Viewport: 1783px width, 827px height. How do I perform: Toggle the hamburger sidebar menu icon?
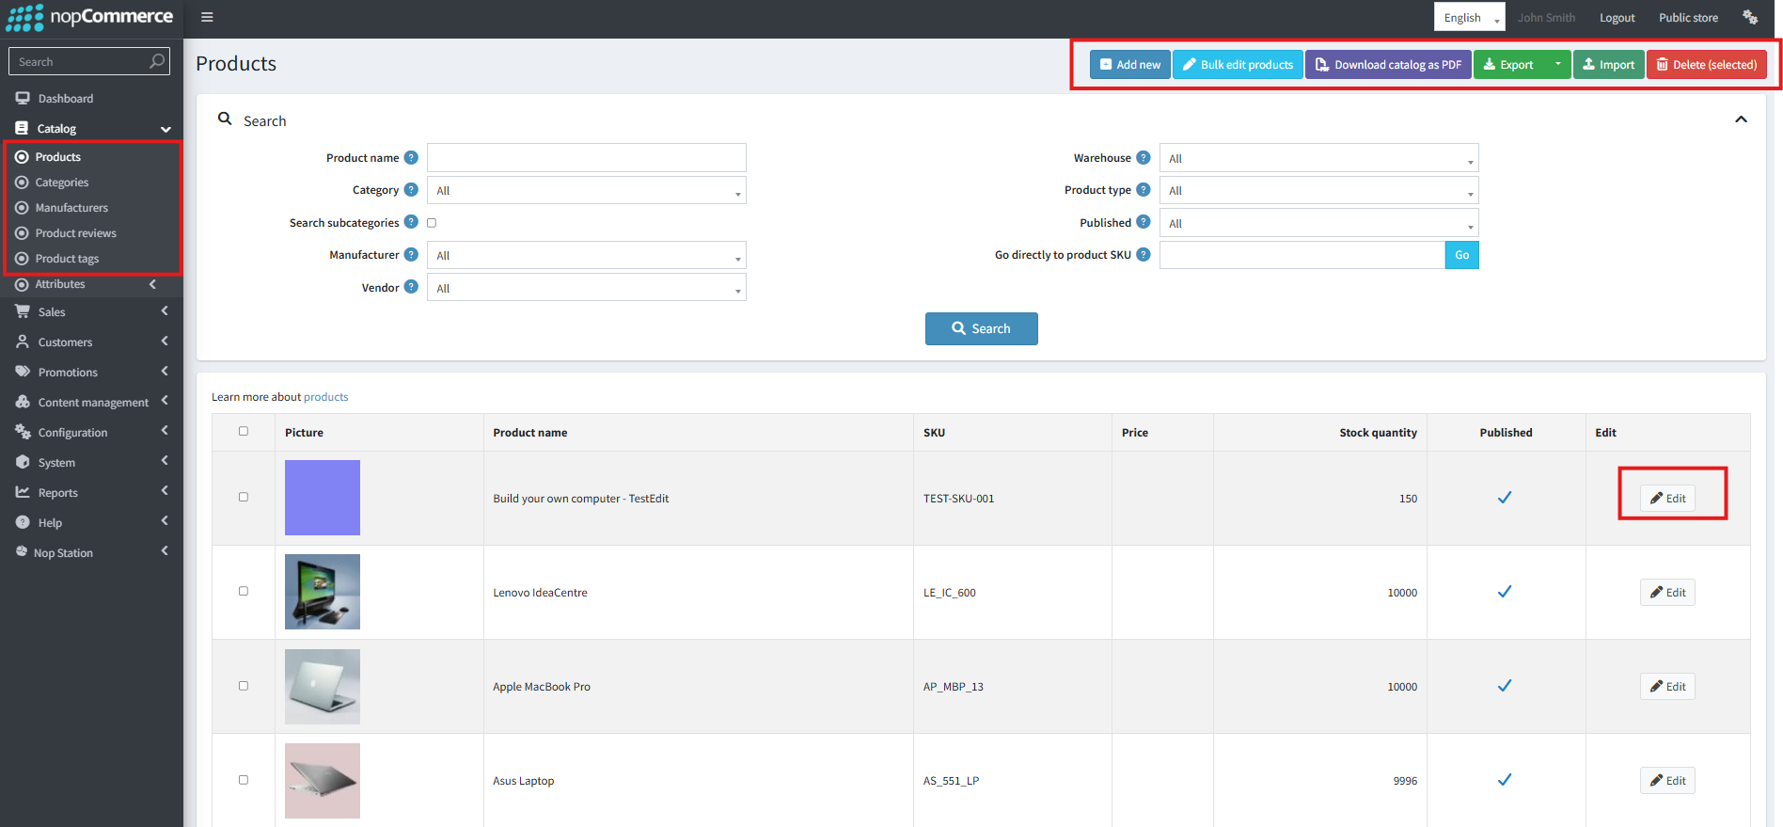point(207,17)
